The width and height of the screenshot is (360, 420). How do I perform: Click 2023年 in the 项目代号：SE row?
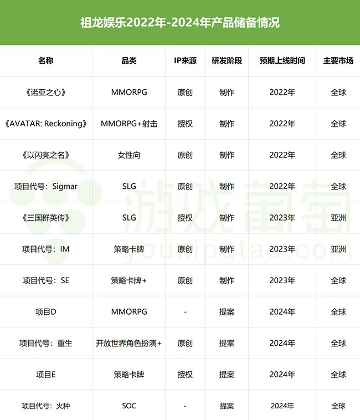(282, 280)
